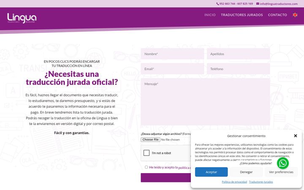Click the política link beside acceptance checkbox

(x=184, y=168)
